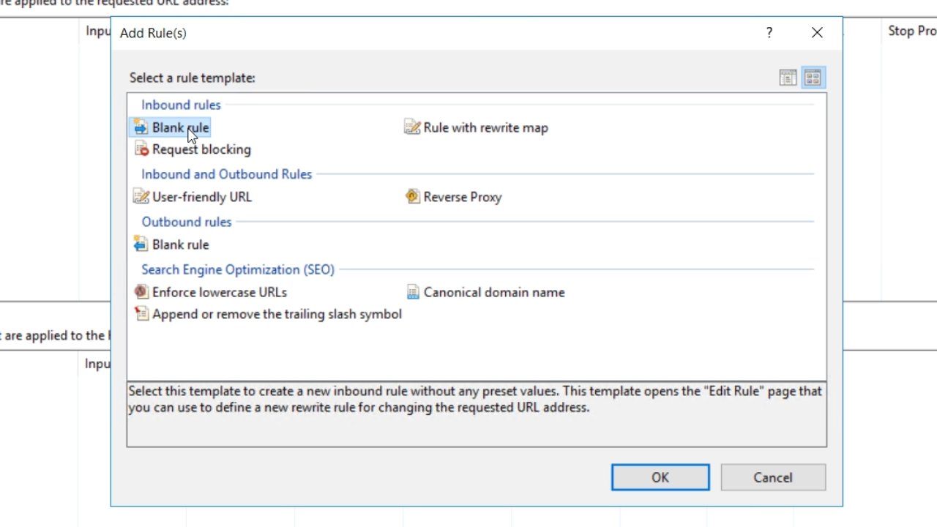Collapse the Inbound and Outbound Rules group
Screen dimensions: 937x527
pos(226,175)
